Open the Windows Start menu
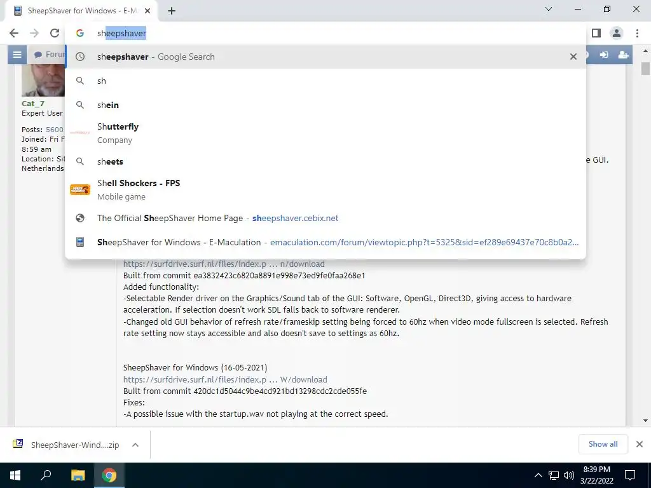 (15, 475)
